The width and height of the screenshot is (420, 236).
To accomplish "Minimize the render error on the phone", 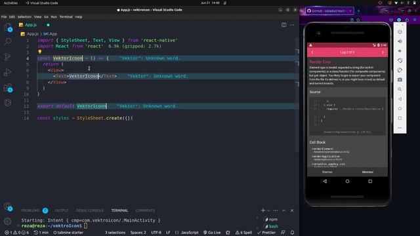I will pyautogui.click(x=367, y=172).
